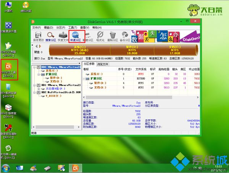Click the 删除分区 (Delete Partition) trash icon
The image size is (229, 173).
[x=113, y=37]
